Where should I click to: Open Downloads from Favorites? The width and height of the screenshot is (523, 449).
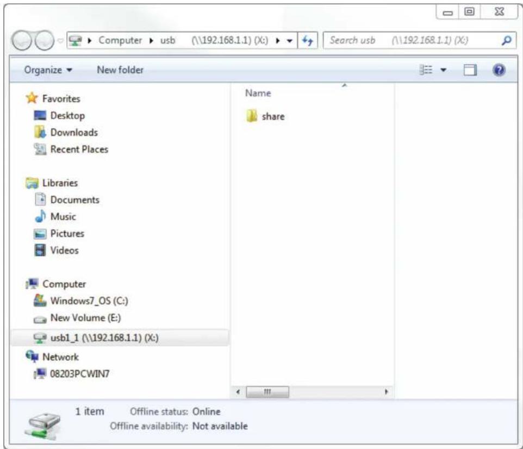coord(74,133)
